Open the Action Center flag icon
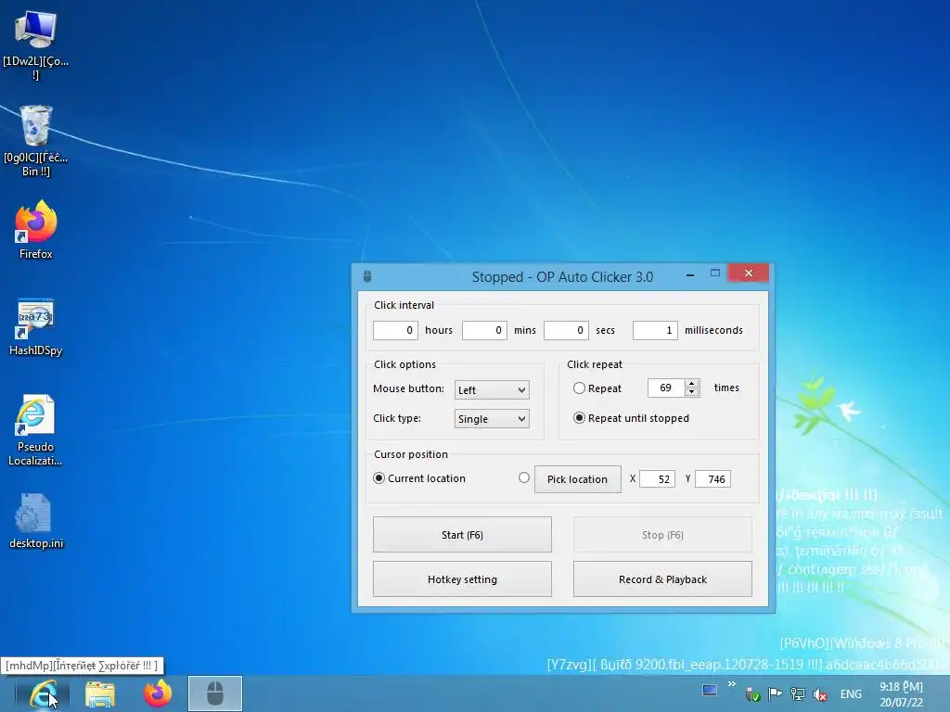 775,694
